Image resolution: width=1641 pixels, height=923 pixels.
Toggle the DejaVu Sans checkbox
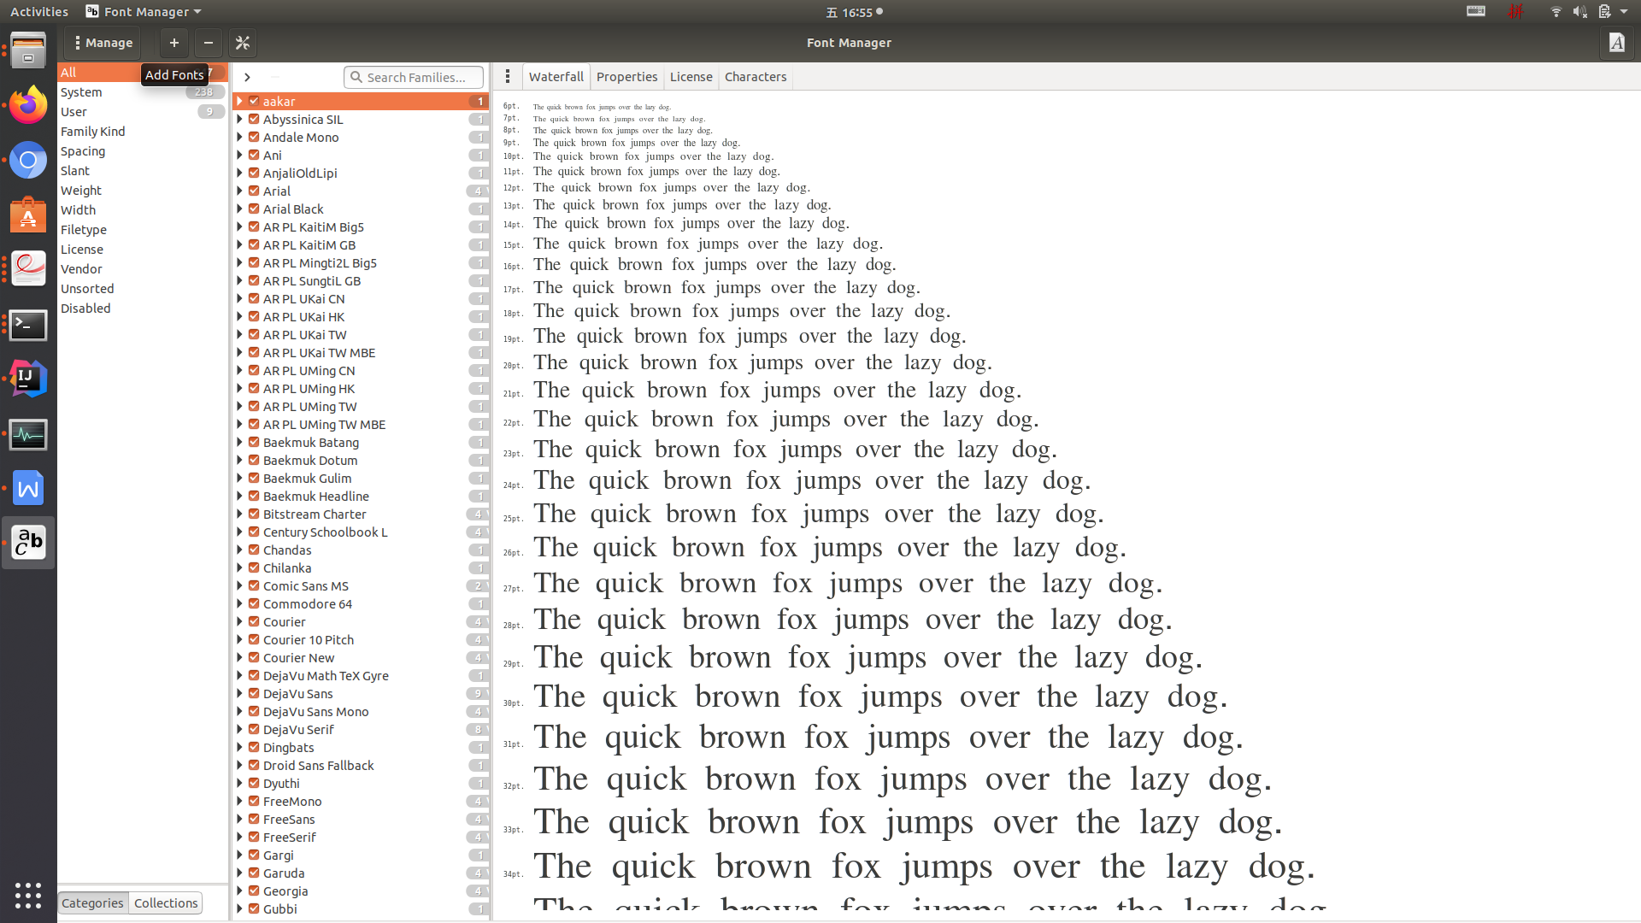click(254, 694)
